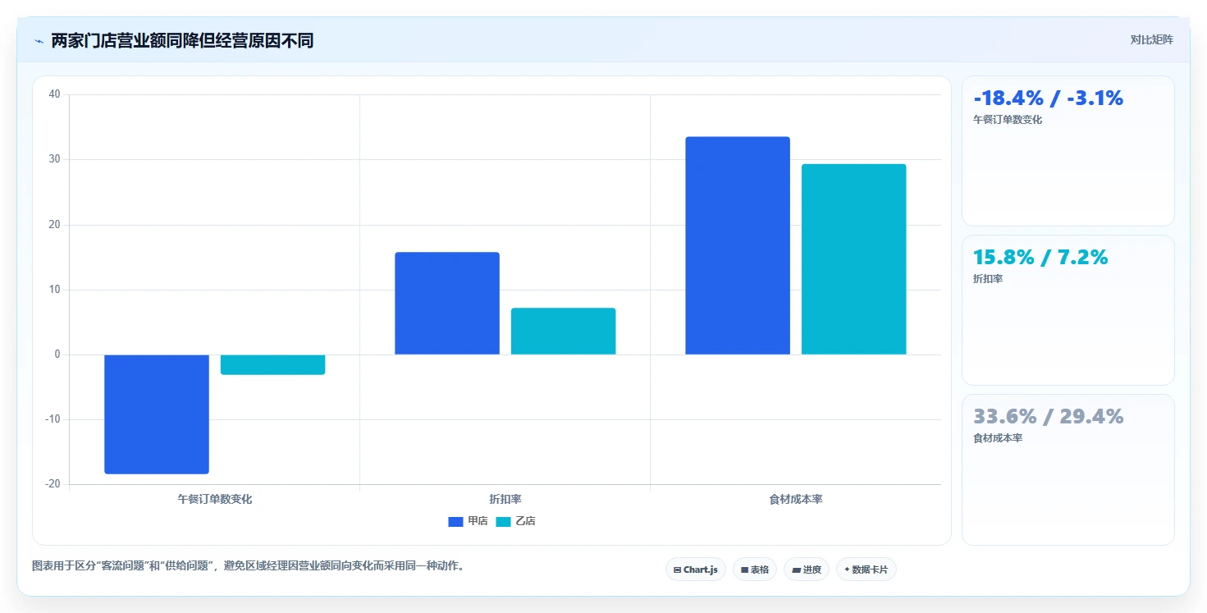Click the 食材成本率 axis label under chart
Viewport: 1207px width, 613px height.
point(796,499)
